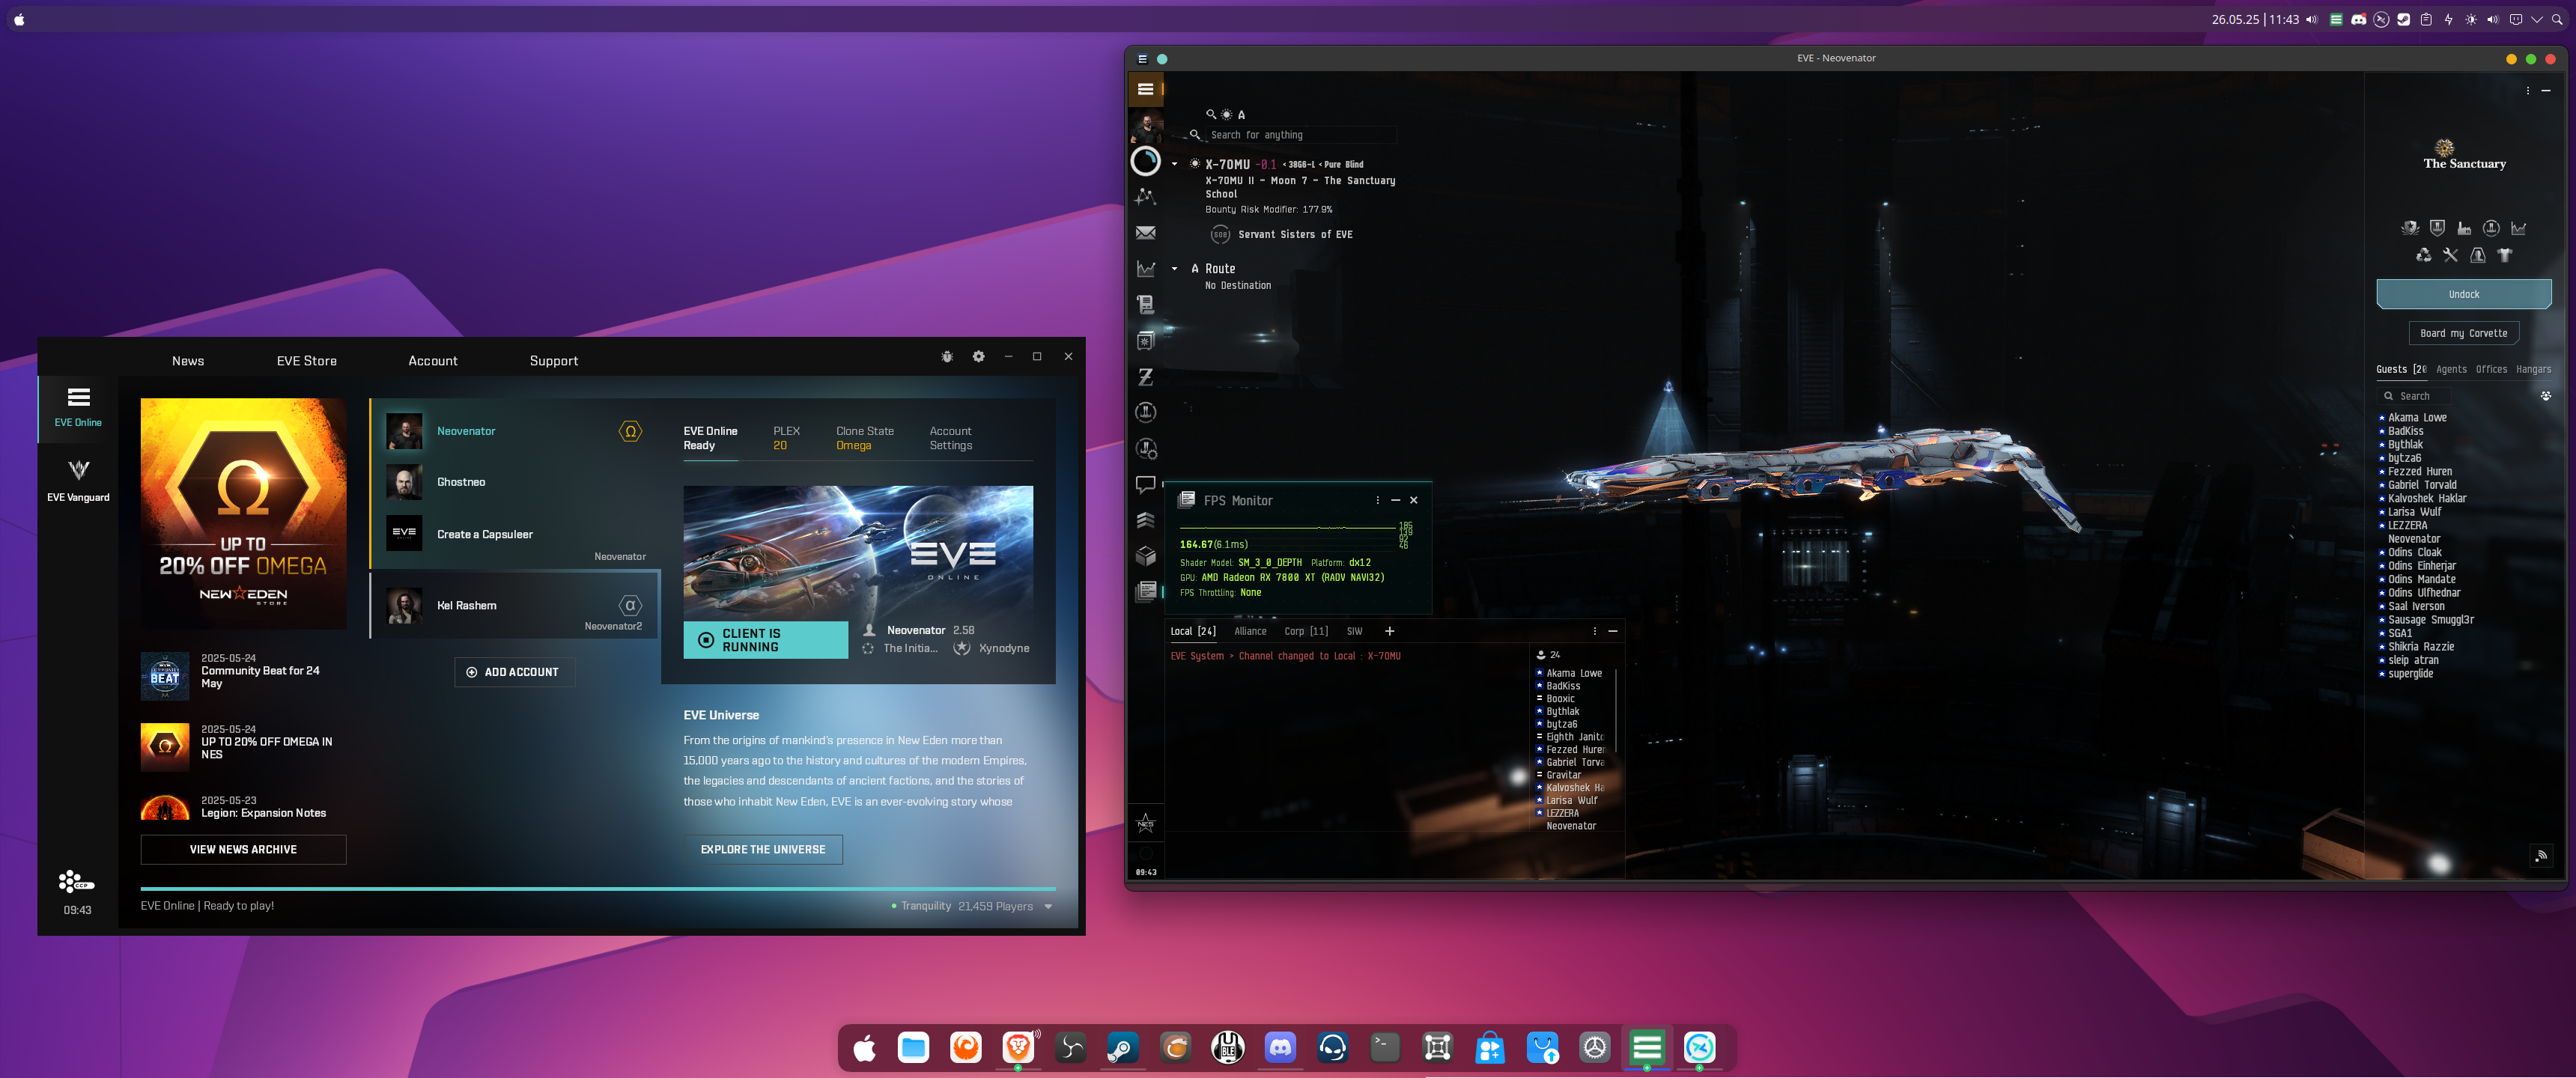Open the station shield-shaped insurance service icon
Viewport: 2576px width, 1078px height.
pyautogui.click(x=2437, y=228)
